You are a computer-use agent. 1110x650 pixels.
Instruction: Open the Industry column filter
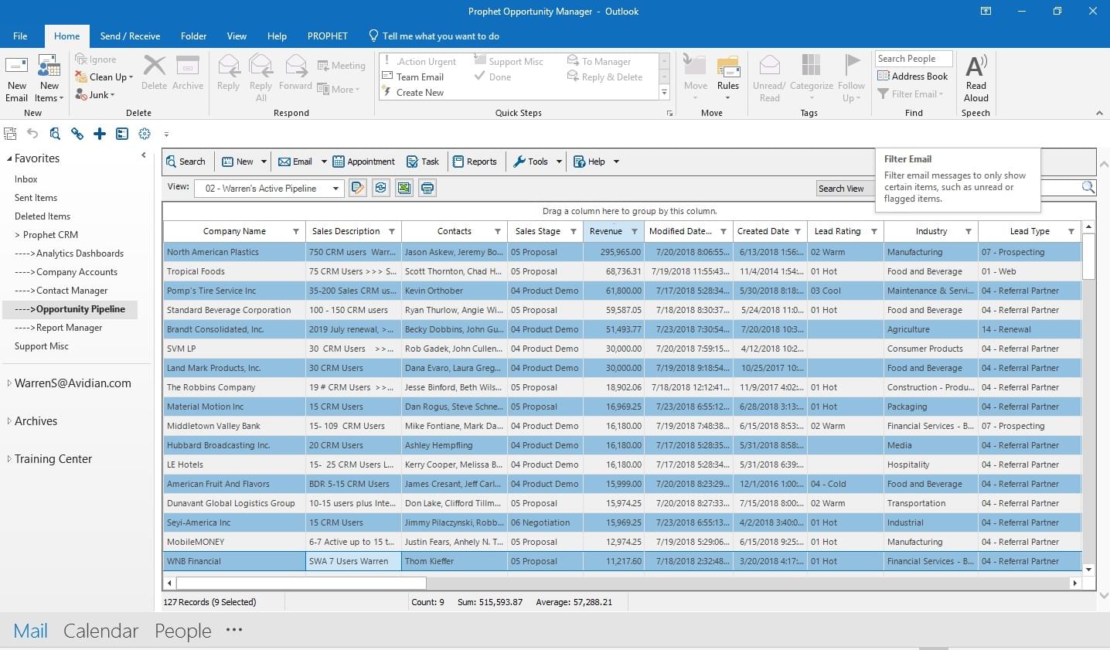coord(969,231)
